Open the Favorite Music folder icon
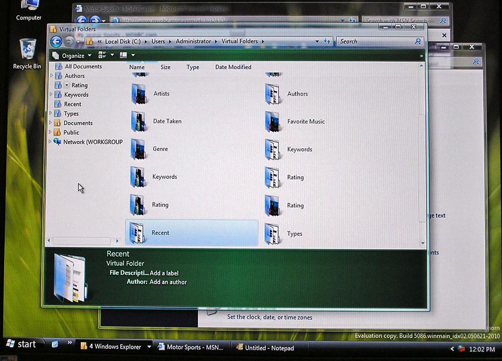Viewport: 502px width, 361px height. pyautogui.click(x=273, y=122)
